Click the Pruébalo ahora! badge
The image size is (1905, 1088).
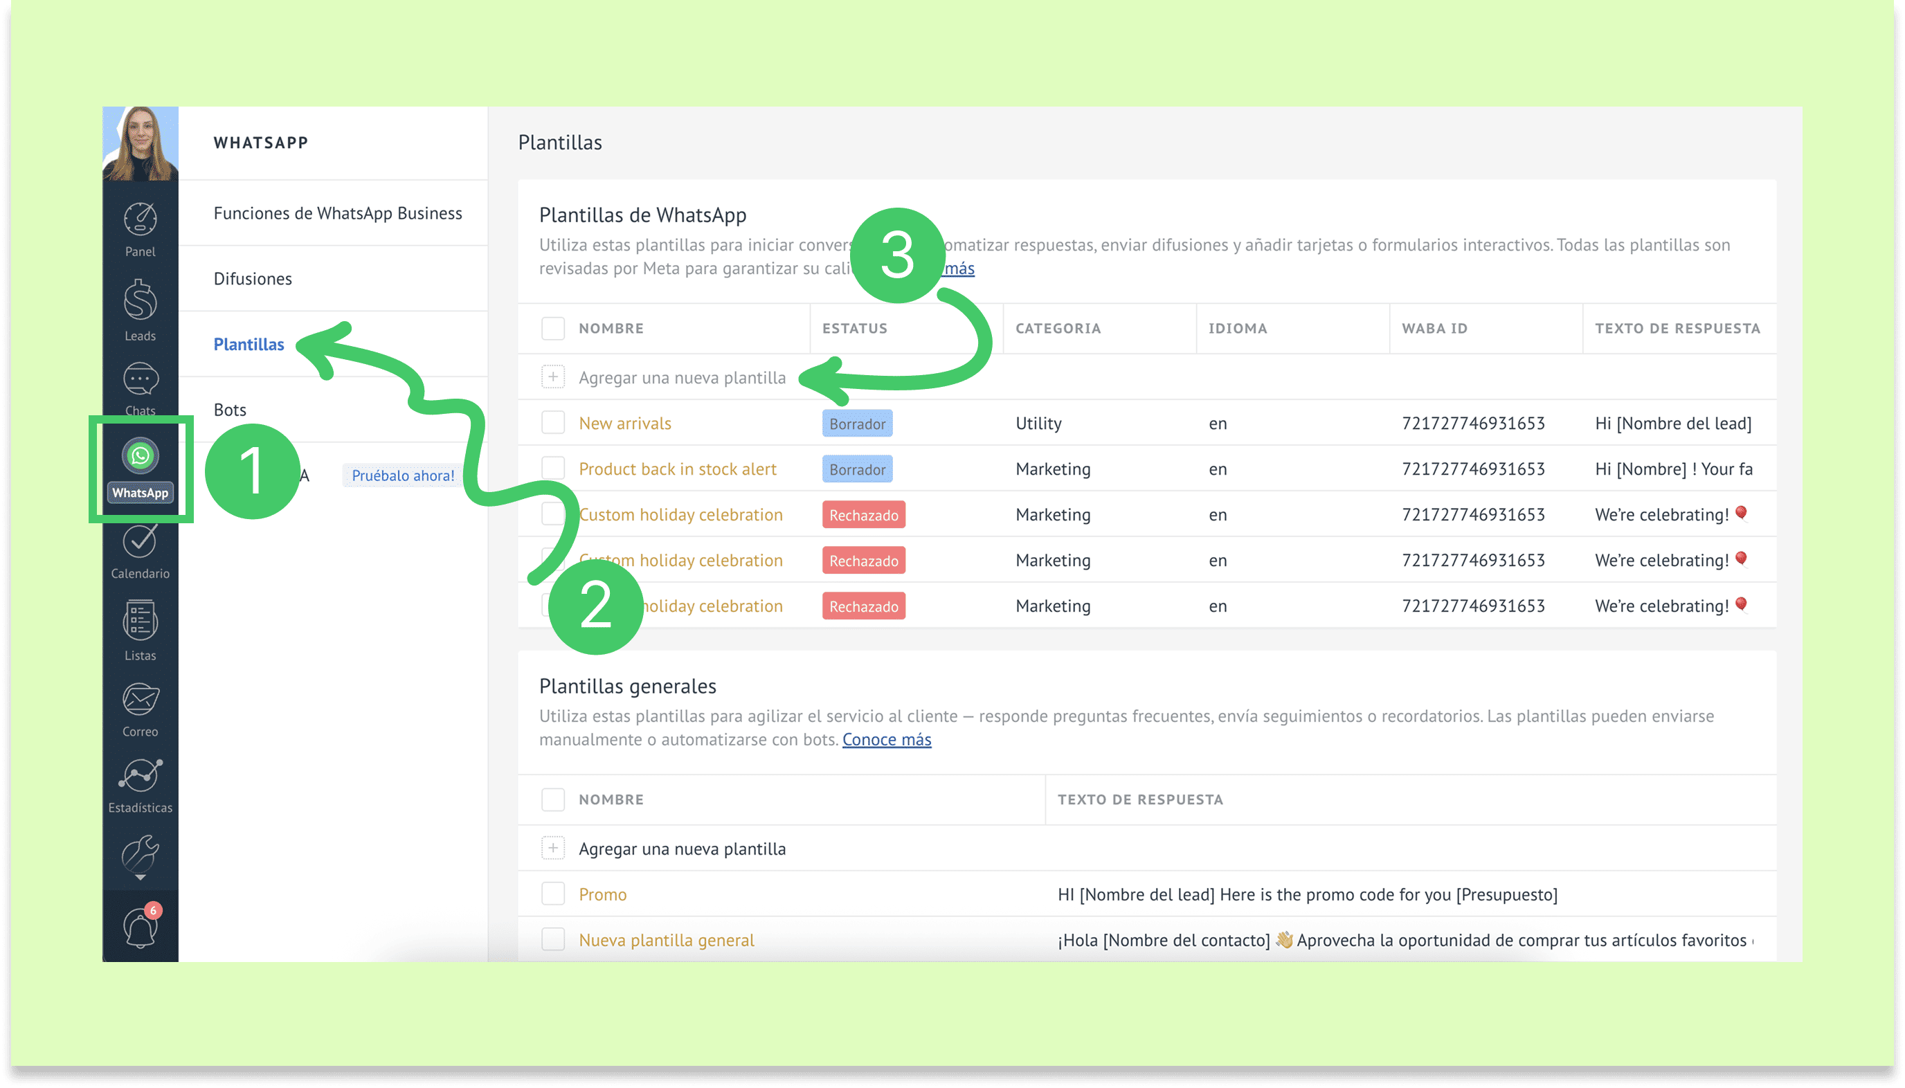click(x=402, y=475)
